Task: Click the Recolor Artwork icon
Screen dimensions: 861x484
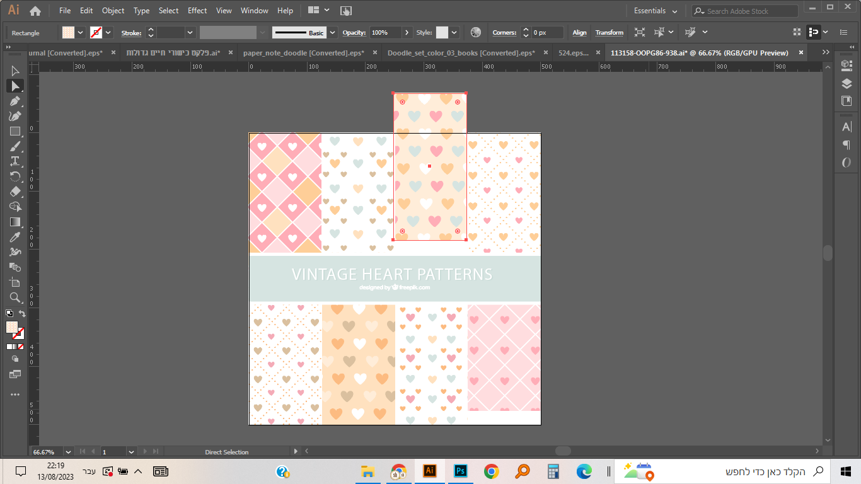Action: point(475,32)
